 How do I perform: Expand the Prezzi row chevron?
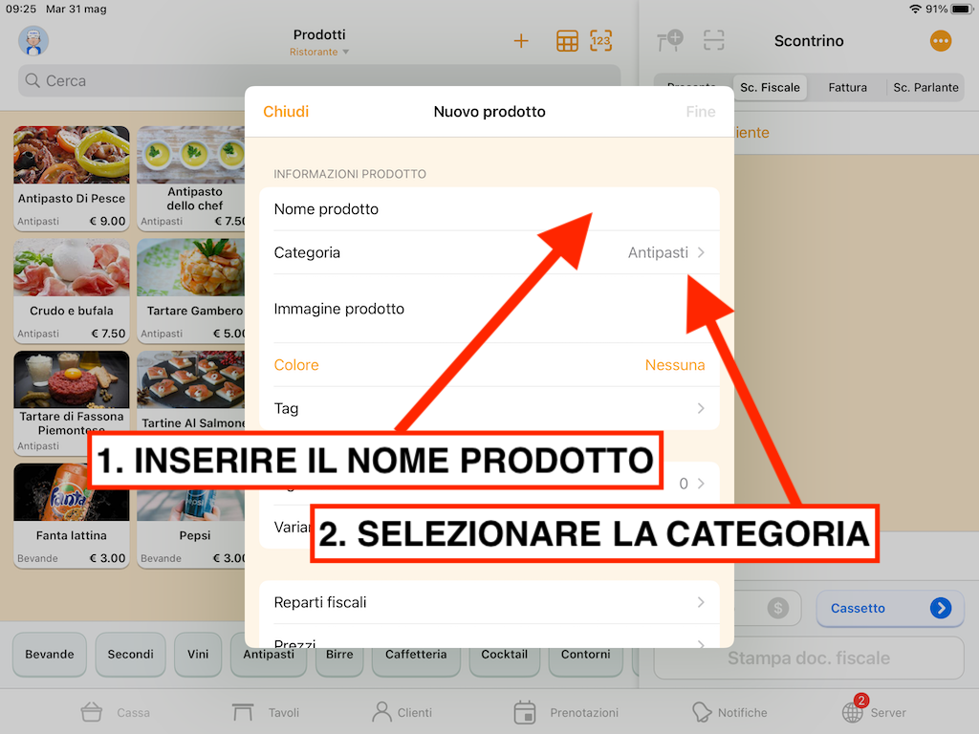click(x=701, y=643)
